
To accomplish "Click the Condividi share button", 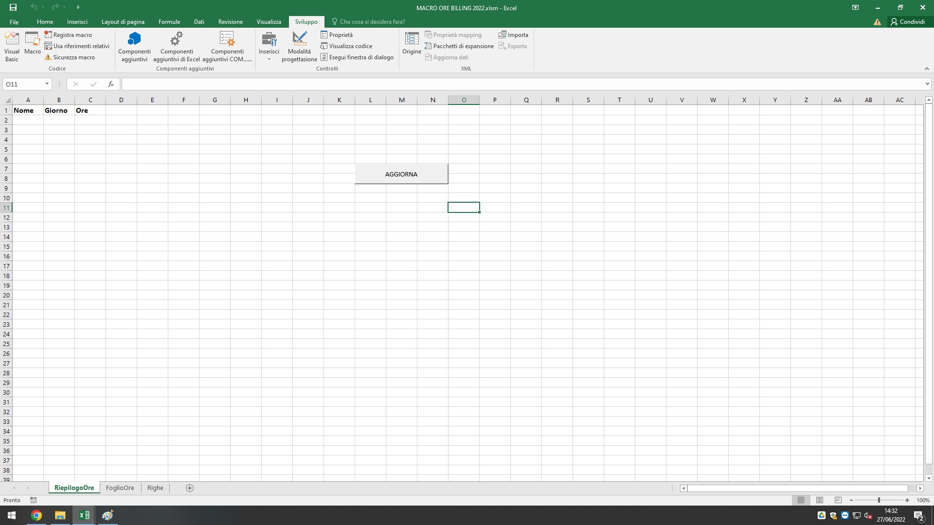I will point(908,22).
